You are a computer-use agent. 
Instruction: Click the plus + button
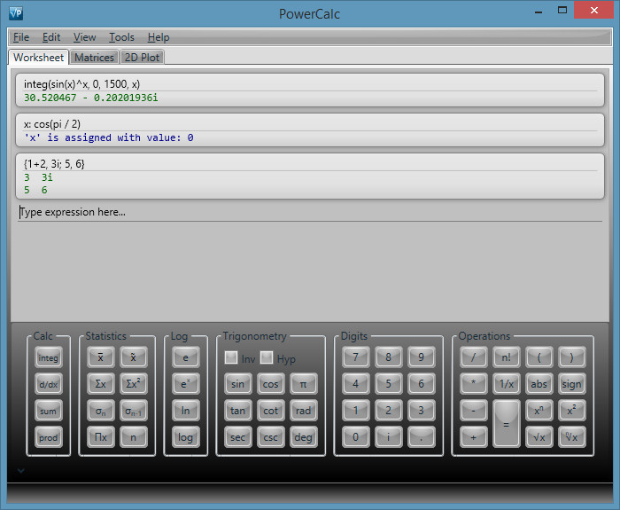[473, 437]
